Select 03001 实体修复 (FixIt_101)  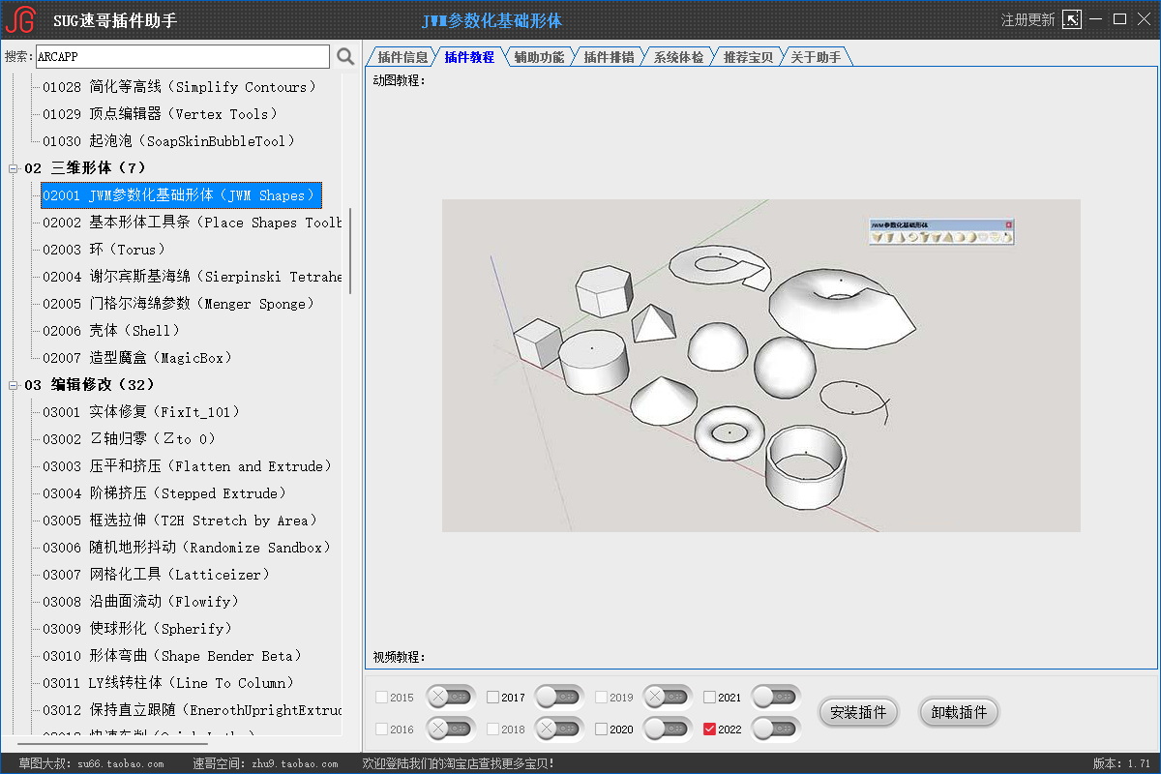(x=141, y=412)
